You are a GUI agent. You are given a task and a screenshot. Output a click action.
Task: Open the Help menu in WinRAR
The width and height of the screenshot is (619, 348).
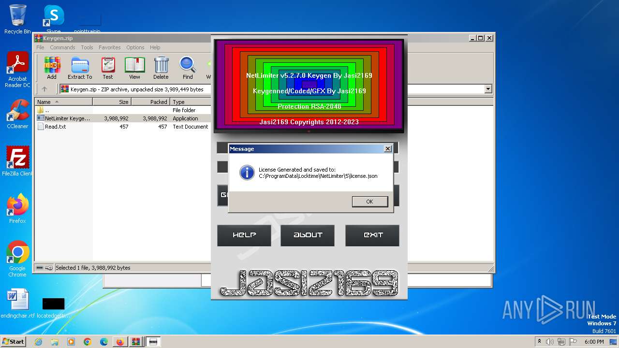pyautogui.click(x=155, y=47)
